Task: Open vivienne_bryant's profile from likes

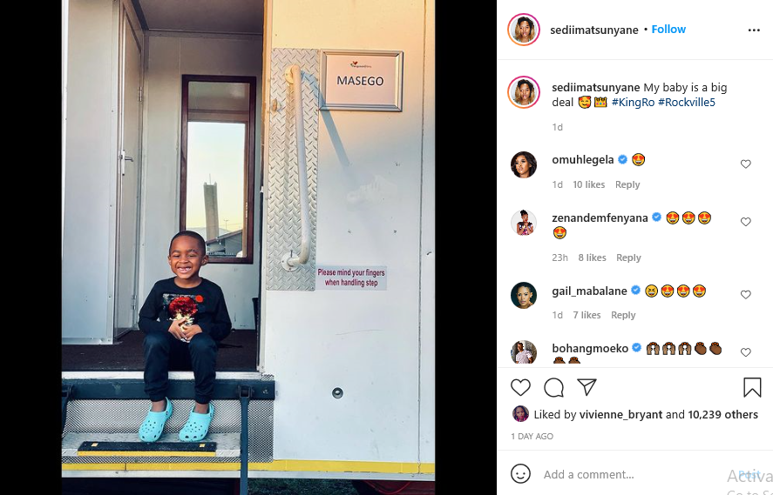Action: point(620,415)
